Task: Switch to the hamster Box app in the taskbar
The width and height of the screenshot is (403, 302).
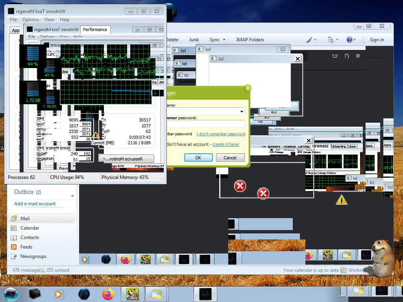Action: click(132, 294)
